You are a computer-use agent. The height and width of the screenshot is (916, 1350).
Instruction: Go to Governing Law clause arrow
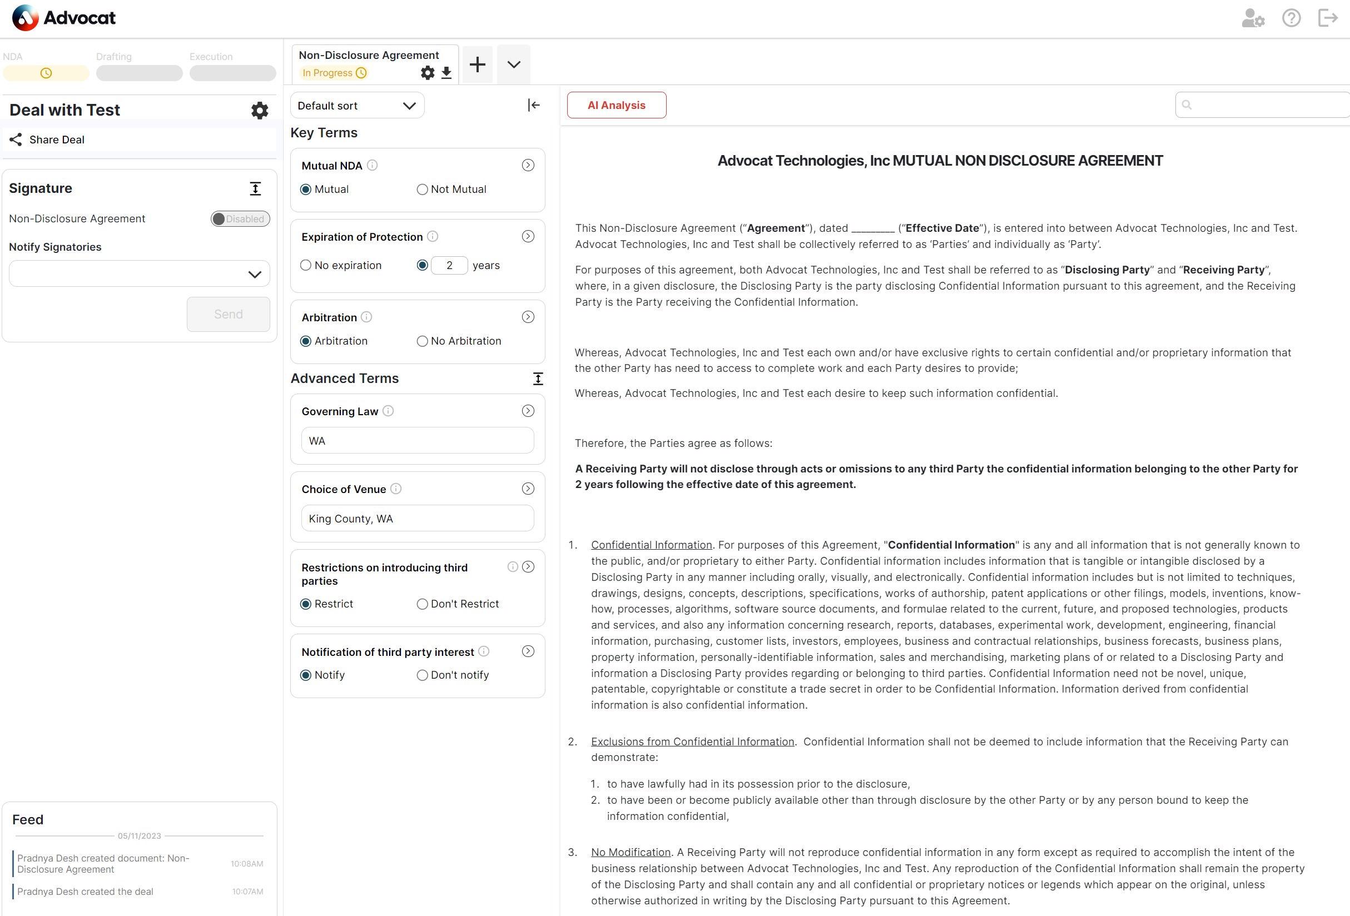coord(528,411)
